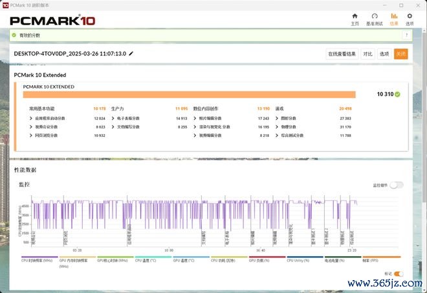Screen dimensions: 427x293
Task: Click green check icon beside 有效的分数
Action: pyautogui.click(x=14, y=35)
